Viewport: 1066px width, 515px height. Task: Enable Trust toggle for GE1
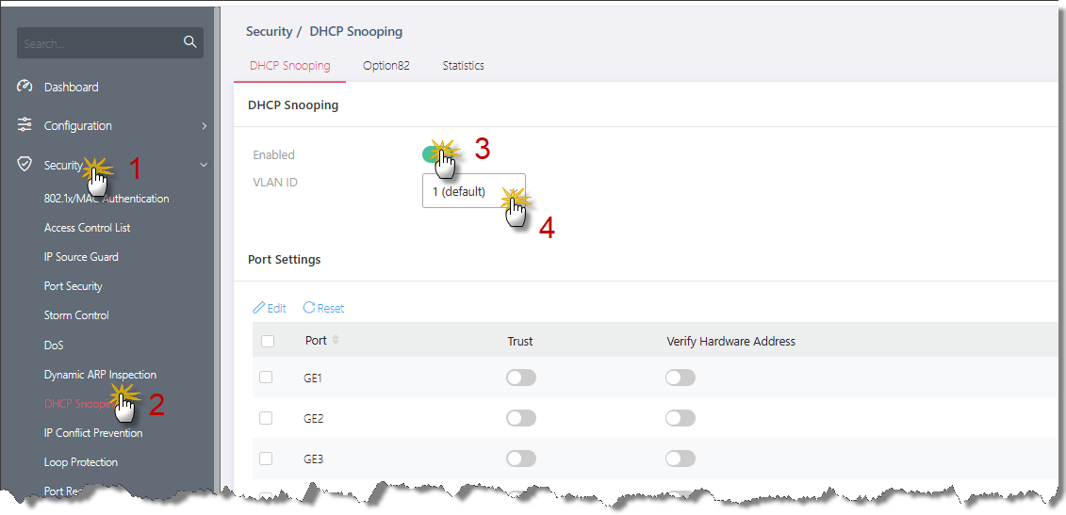[520, 378]
